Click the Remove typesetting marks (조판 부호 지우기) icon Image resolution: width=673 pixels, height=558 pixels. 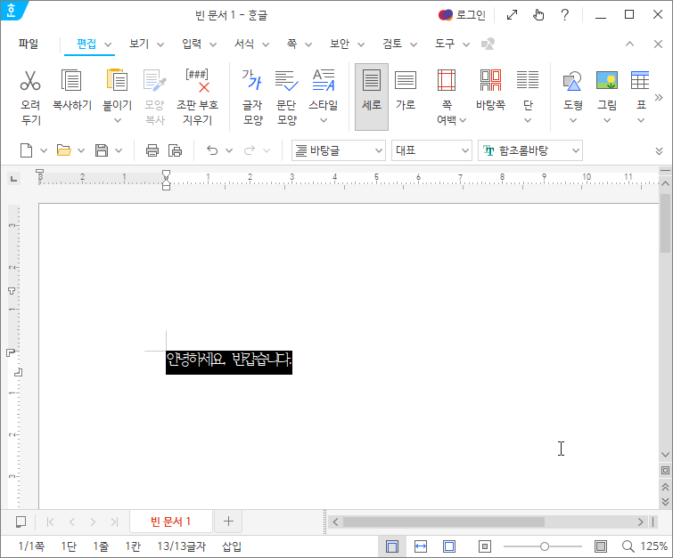click(197, 80)
